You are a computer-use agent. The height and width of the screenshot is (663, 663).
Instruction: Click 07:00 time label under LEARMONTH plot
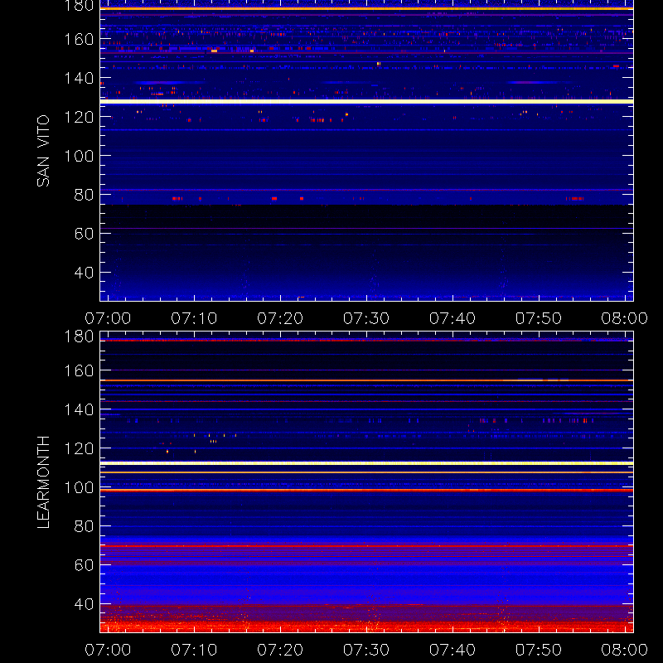coord(108,650)
